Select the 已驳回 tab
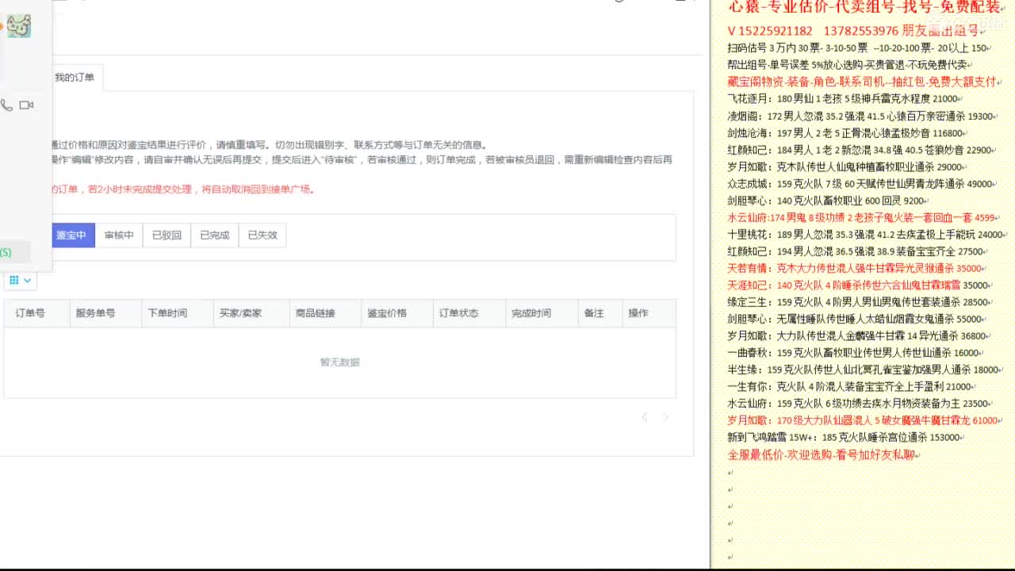The height and width of the screenshot is (571, 1015). coord(167,235)
